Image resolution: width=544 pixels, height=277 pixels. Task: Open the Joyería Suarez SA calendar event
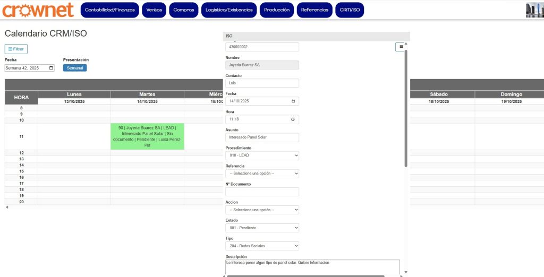coord(147,136)
